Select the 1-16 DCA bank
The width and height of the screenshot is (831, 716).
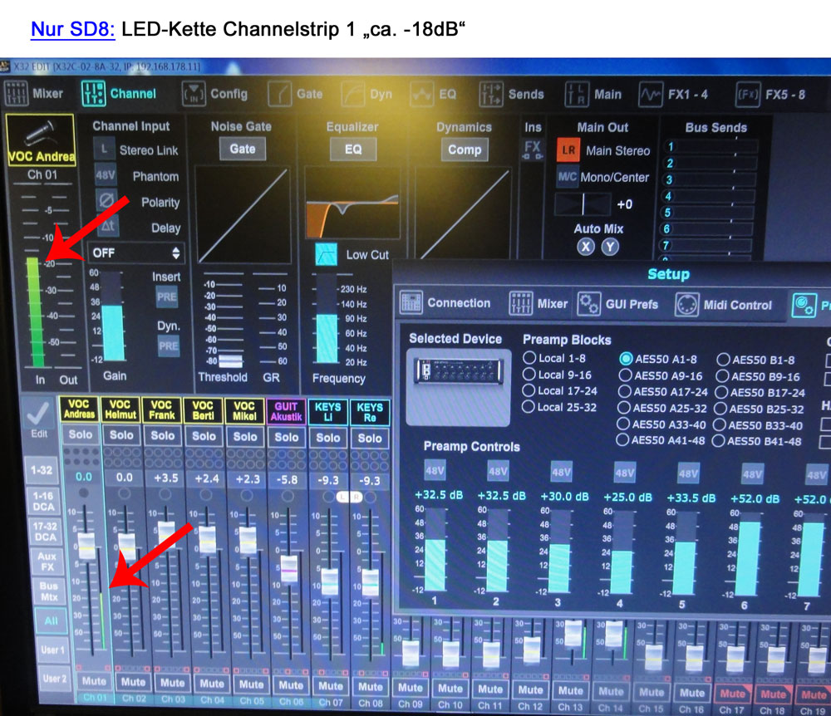coord(43,501)
